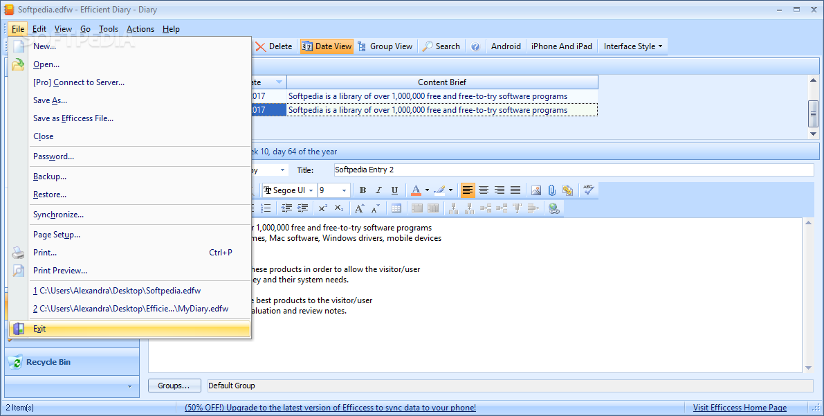Open the Help menu
Image resolution: width=824 pixels, height=416 pixels.
171,29
